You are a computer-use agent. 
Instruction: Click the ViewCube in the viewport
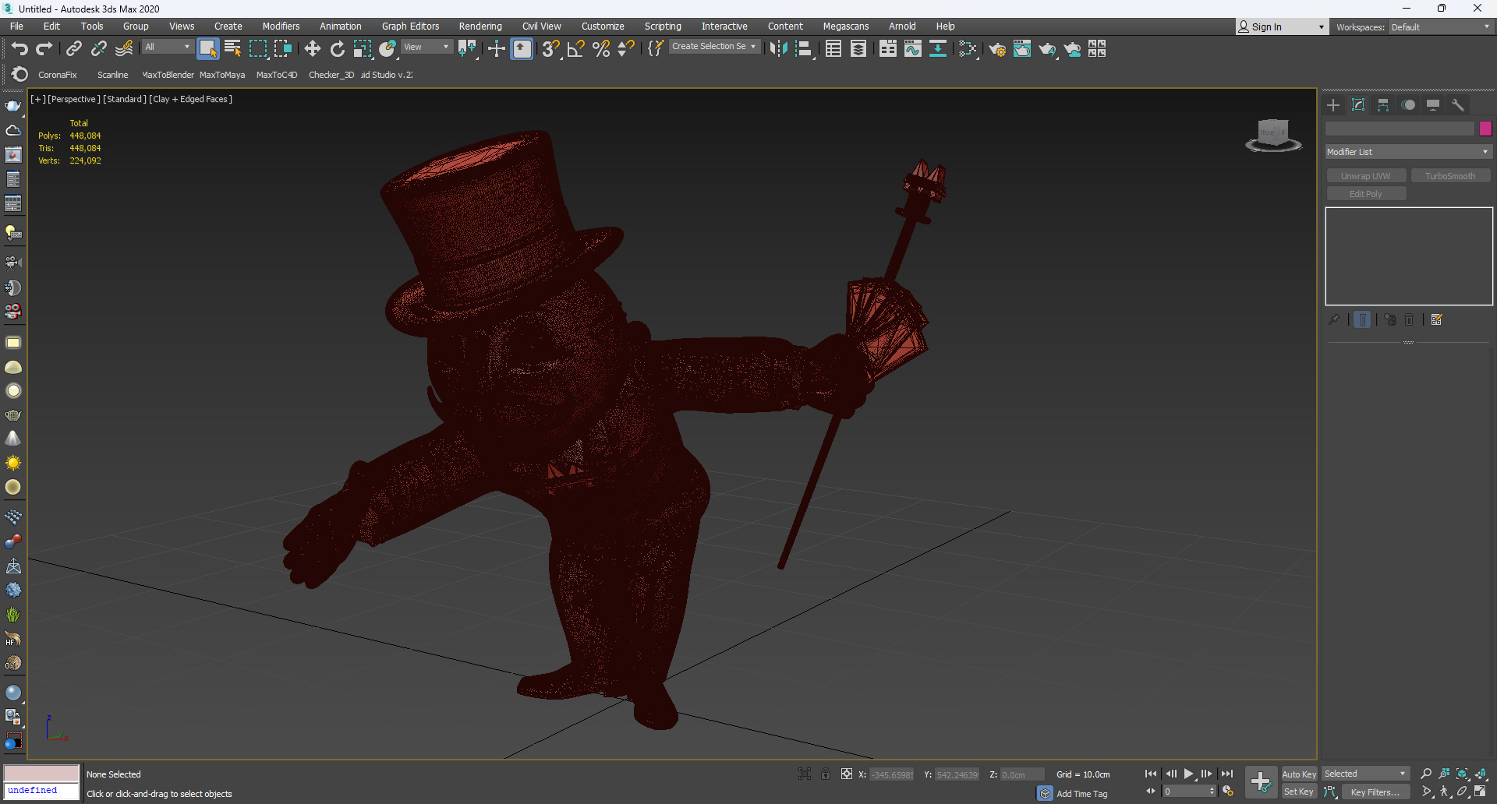pos(1273,135)
